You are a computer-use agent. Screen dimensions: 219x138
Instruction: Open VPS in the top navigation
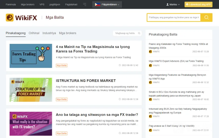pos(42,4)
